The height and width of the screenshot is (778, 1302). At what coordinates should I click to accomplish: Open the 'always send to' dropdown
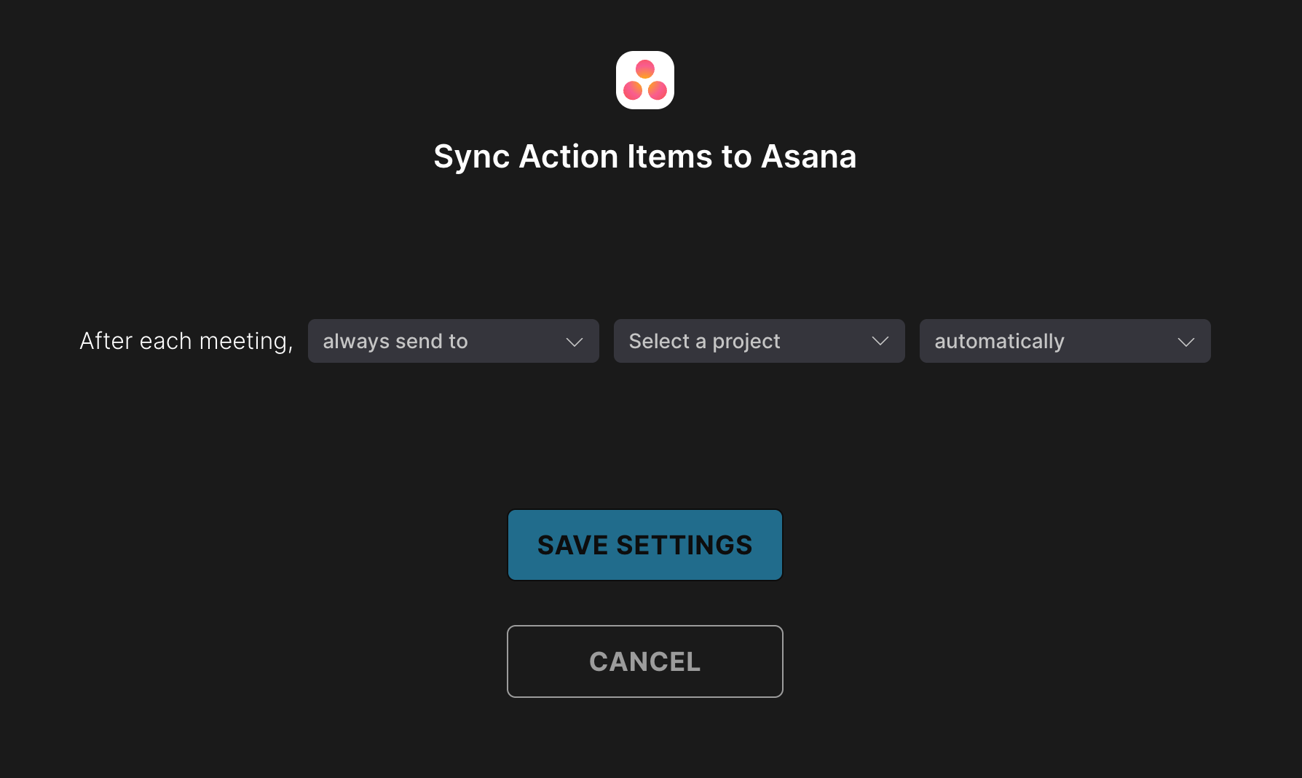454,341
